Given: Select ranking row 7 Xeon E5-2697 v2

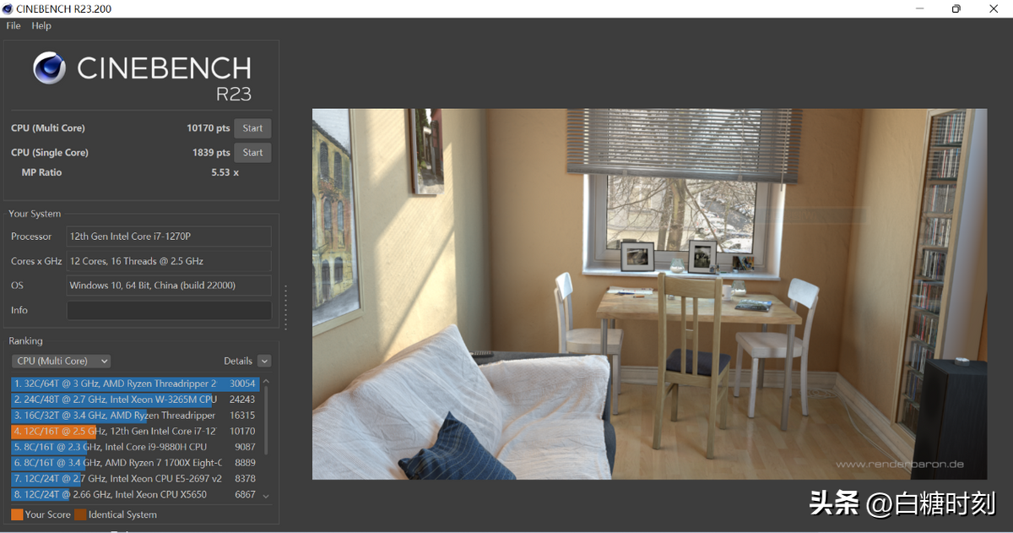Looking at the screenshot, I should (134, 479).
